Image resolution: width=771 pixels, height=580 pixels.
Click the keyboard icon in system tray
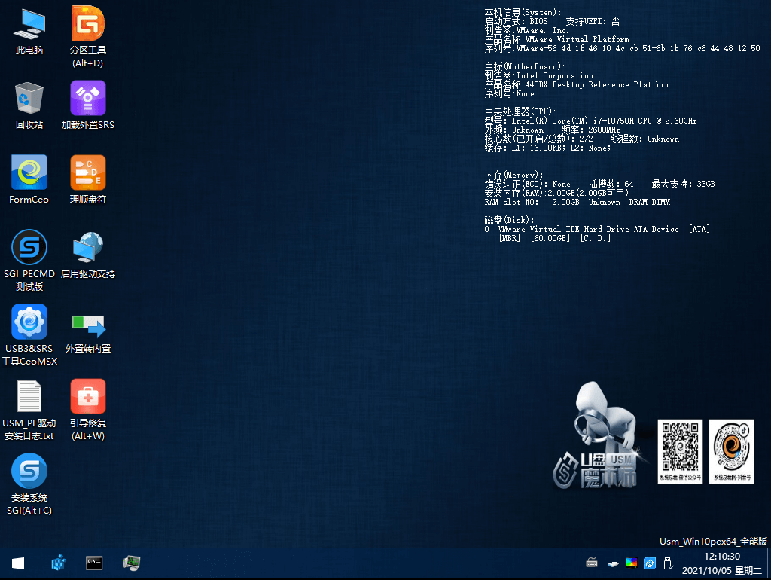tap(592, 563)
